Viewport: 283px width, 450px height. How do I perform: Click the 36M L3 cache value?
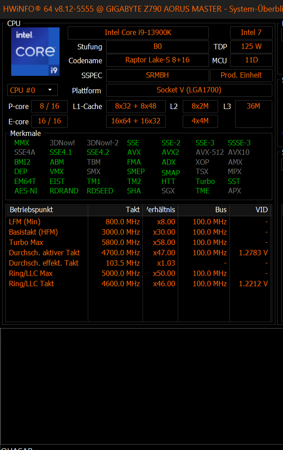tap(253, 114)
